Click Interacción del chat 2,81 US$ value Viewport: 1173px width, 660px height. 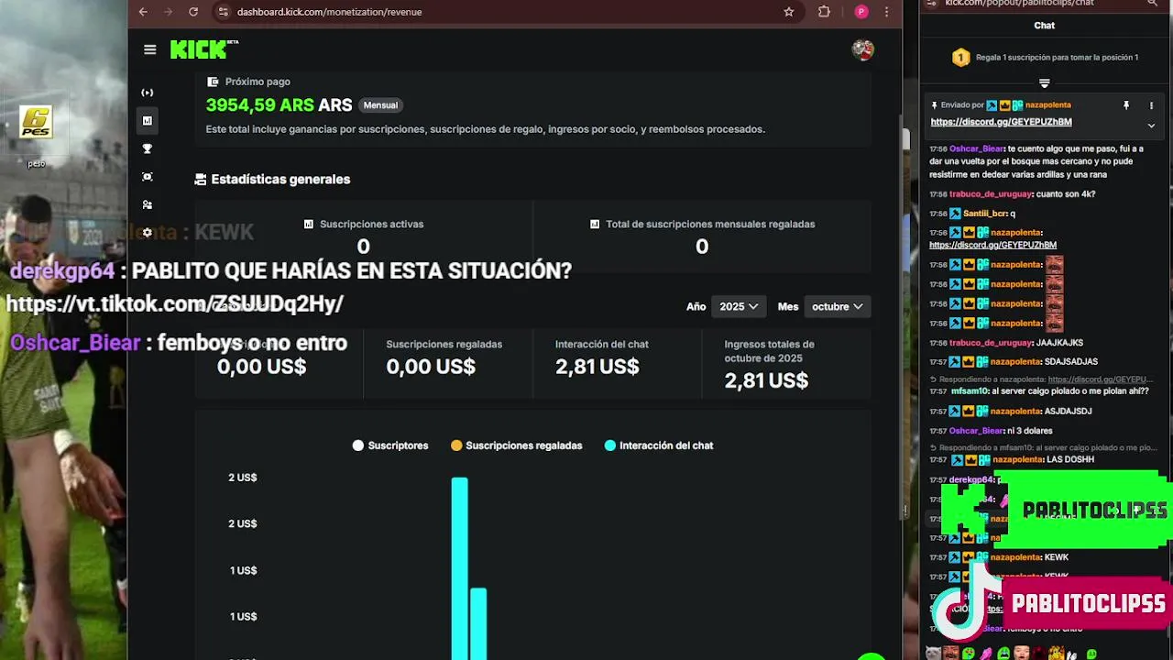(x=597, y=367)
